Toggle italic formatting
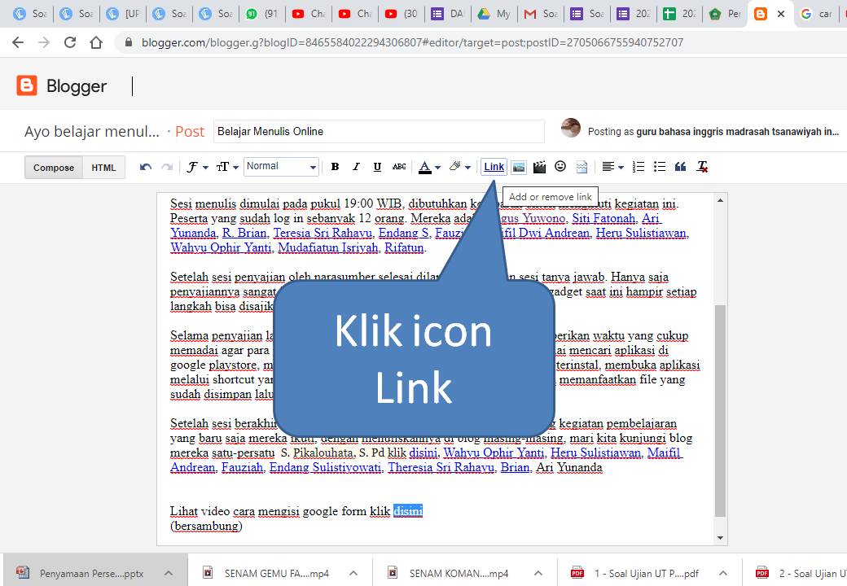This screenshot has width=847, height=586. pyautogui.click(x=356, y=166)
